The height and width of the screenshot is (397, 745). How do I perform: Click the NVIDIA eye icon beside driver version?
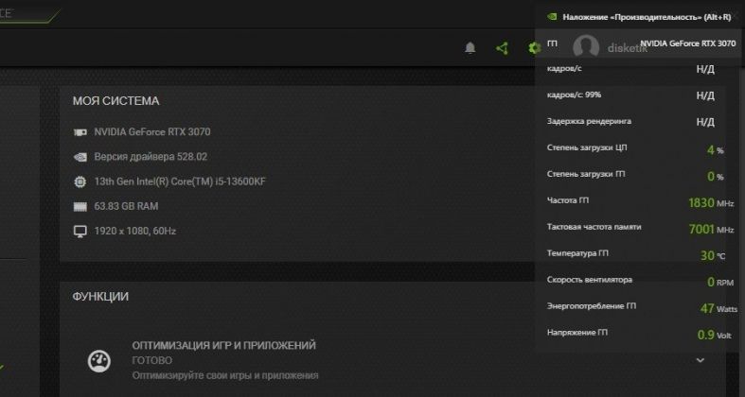click(80, 157)
